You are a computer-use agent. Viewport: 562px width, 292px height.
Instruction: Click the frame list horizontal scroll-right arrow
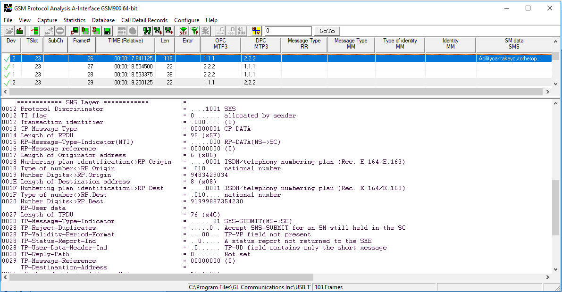tap(548, 92)
